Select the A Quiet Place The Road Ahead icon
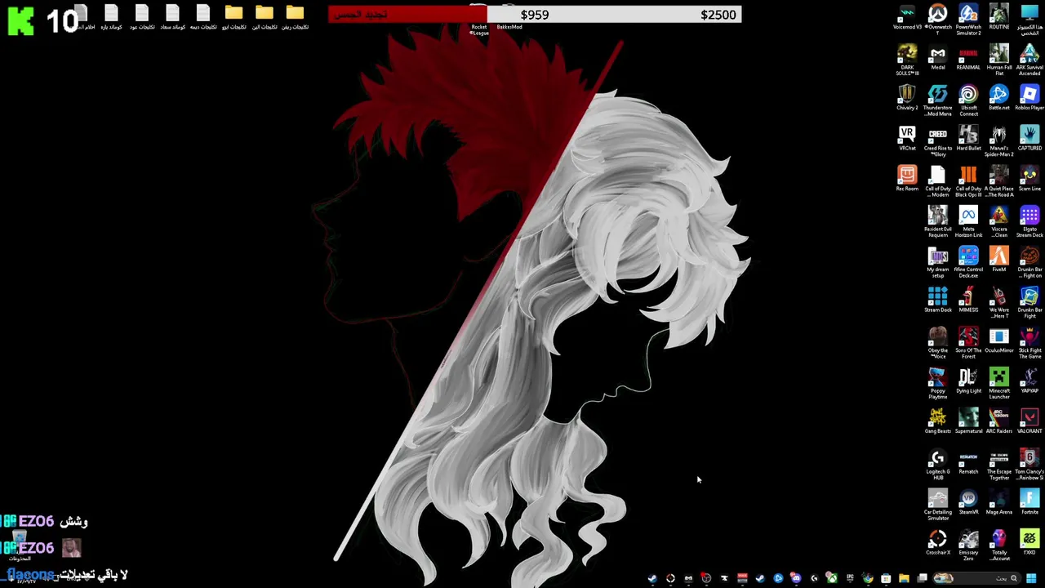 pos(998,181)
